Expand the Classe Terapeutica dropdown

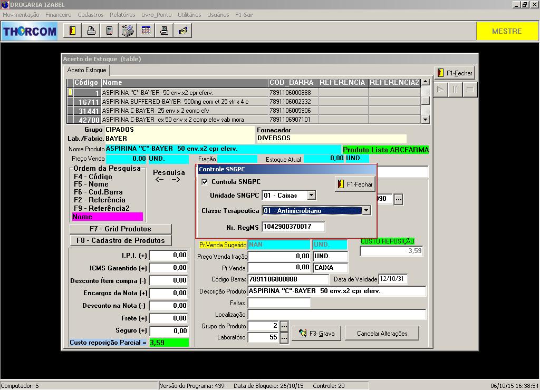[366, 210]
